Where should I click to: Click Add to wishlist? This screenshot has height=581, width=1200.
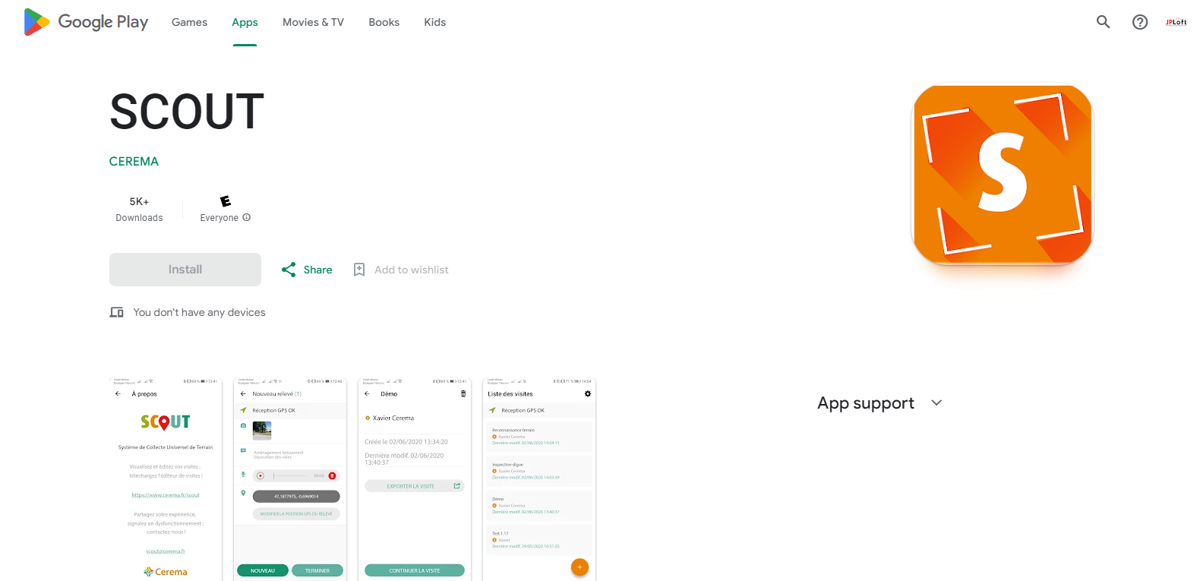[411, 270]
